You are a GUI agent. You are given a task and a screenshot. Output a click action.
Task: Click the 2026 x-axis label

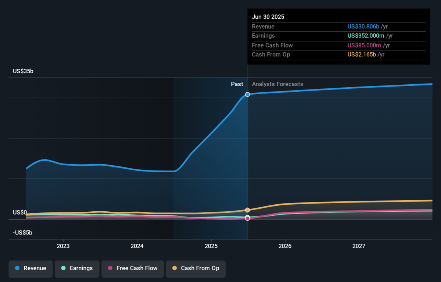pyautogui.click(x=285, y=246)
